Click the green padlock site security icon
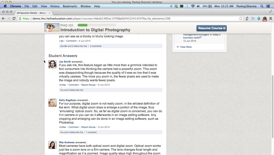Screen dimensions: 274x155 (x=20, y=18)
